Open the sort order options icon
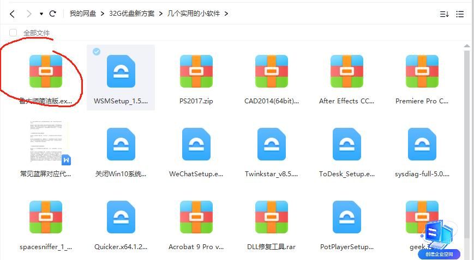This screenshot has height=260, width=474. pyautogui.click(x=444, y=14)
